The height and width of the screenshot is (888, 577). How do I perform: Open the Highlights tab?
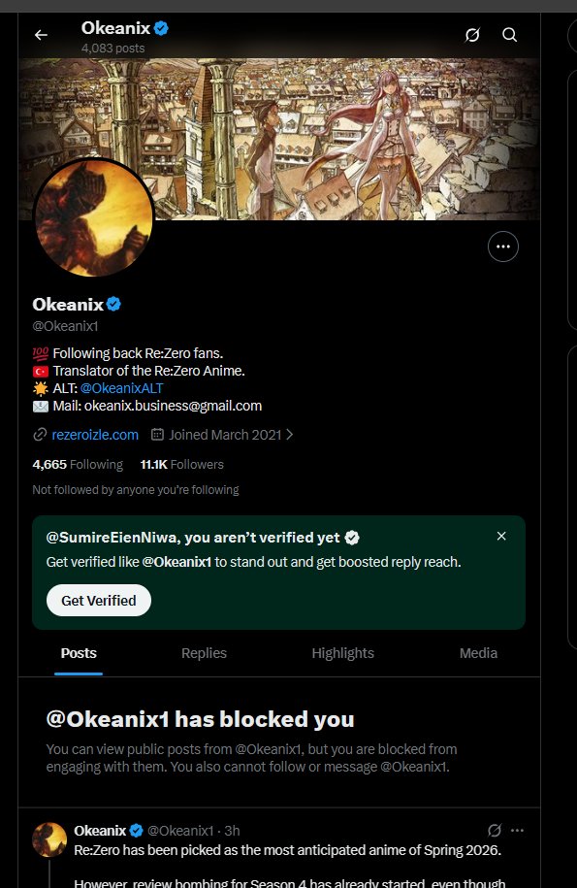click(x=343, y=653)
